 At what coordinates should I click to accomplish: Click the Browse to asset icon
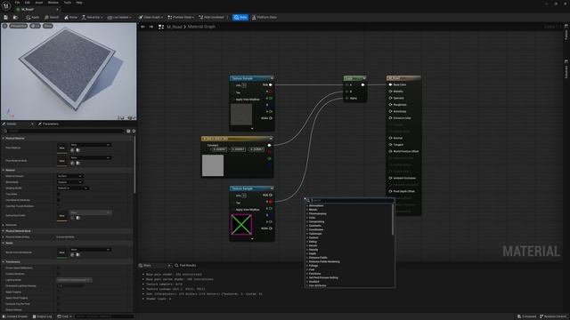pos(15,17)
